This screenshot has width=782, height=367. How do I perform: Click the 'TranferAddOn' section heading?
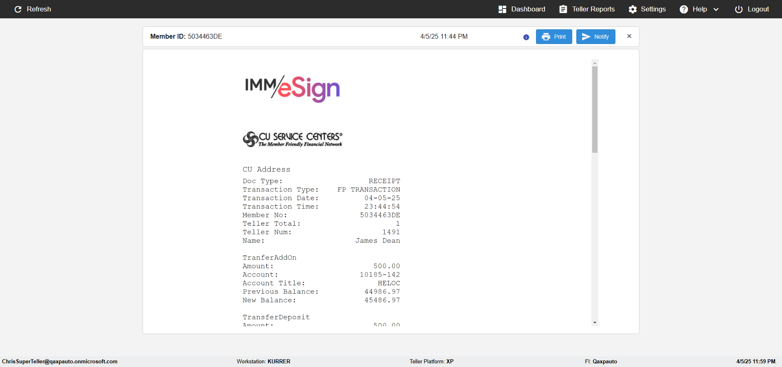pos(270,257)
